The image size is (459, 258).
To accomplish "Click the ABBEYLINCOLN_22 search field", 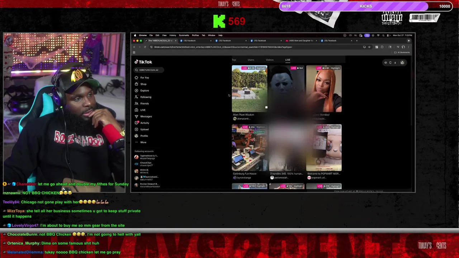I will pos(149,70).
